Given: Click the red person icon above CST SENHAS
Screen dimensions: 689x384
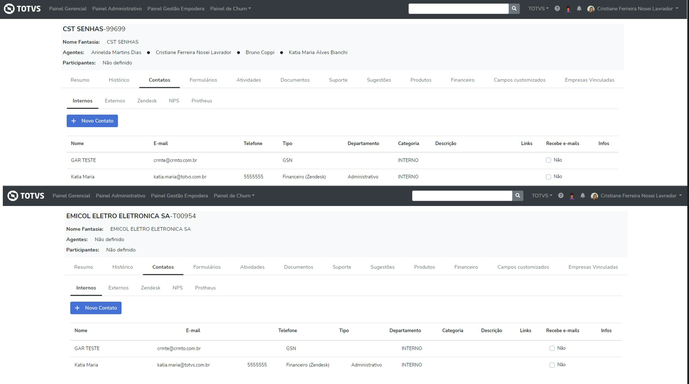Looking at the screenshot, I should [x=568, y=9].
